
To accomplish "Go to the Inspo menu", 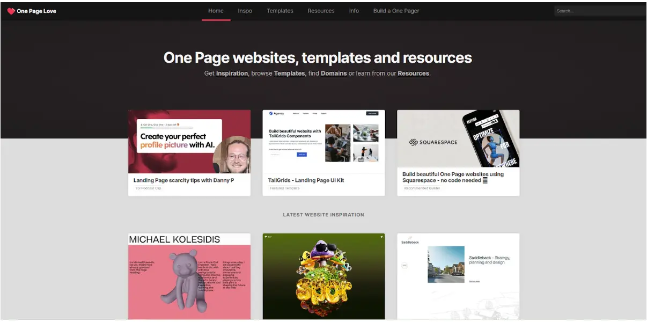I will click(245, 11).
